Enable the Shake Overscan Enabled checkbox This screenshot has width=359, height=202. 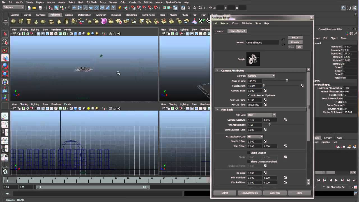tap(248, 162)
